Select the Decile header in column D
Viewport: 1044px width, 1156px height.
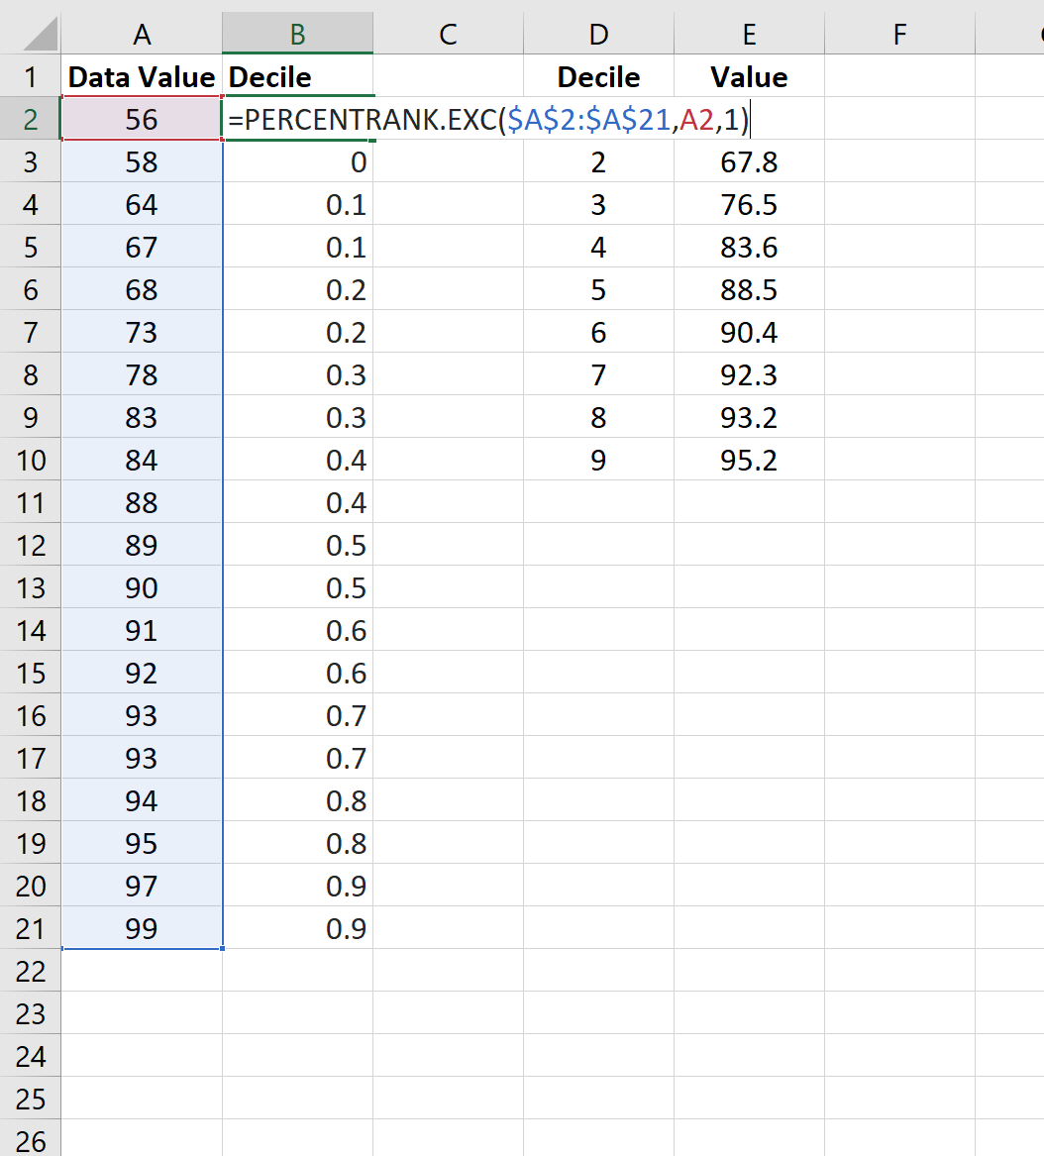pos(598,76)
